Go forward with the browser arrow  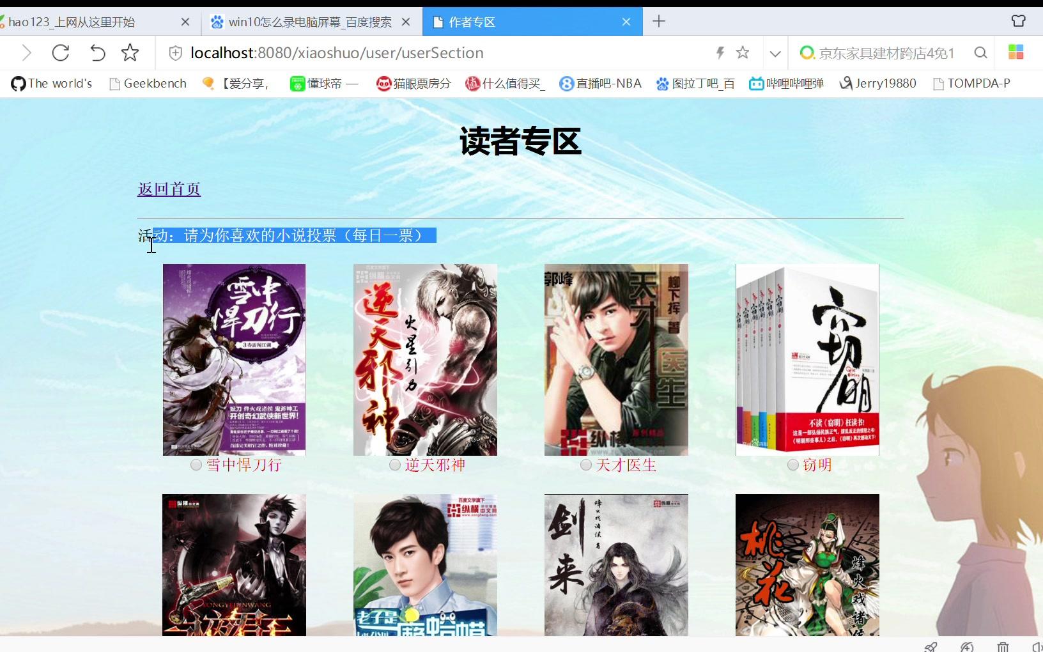26,53
